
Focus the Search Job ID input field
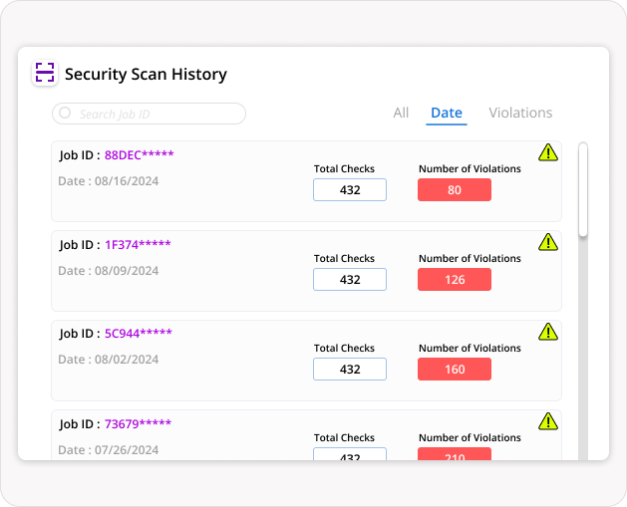(149, 114)
